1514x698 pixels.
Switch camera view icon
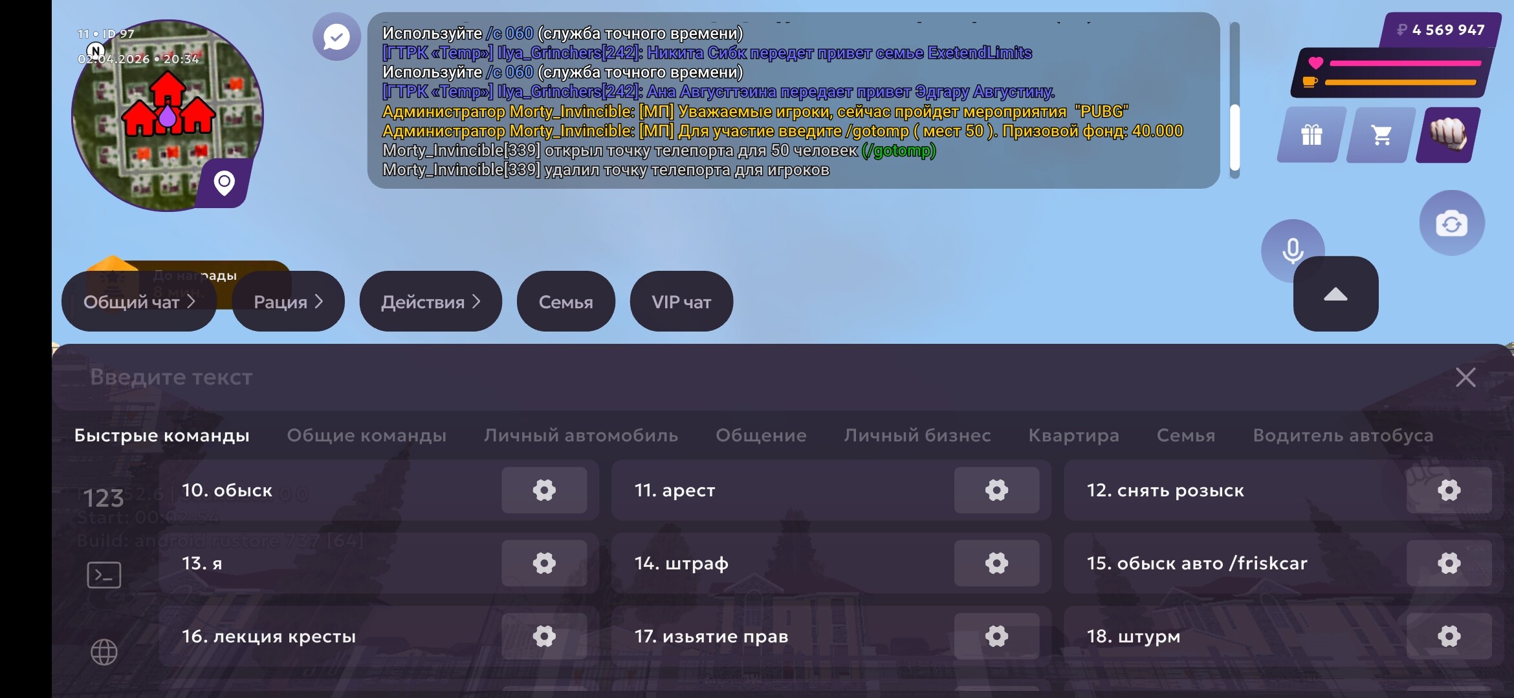(1452, 224)
